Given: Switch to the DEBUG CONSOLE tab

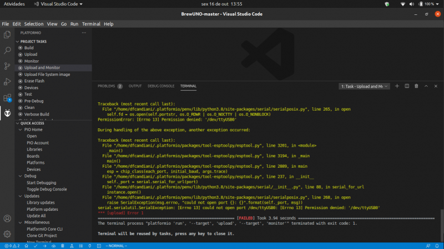Looking at the screenshot, I should pos(161,86).
